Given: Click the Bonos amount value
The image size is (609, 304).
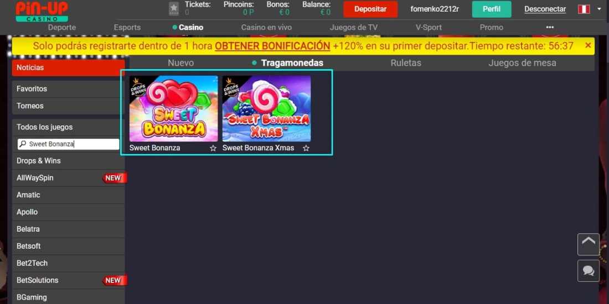Looking at the screenshot, I should point(285,12).
